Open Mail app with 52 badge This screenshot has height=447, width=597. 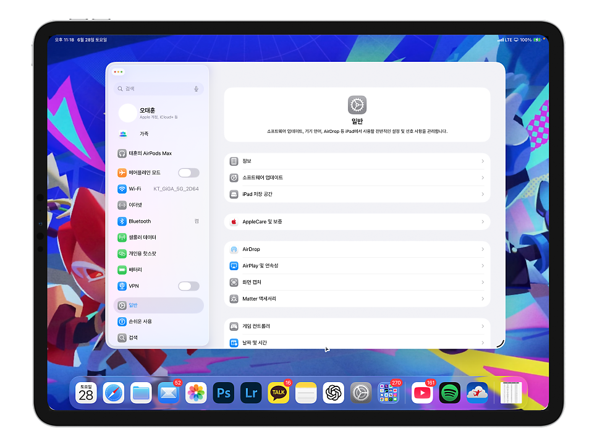click(x=169, y=393)
